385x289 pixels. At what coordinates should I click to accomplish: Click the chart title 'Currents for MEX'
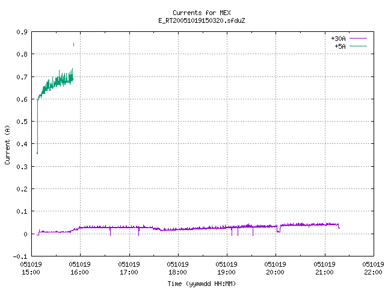pos(202,13)
